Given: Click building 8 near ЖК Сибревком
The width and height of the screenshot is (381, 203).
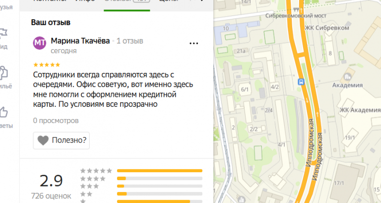Looking at the screenshot, I should (330, 53).
